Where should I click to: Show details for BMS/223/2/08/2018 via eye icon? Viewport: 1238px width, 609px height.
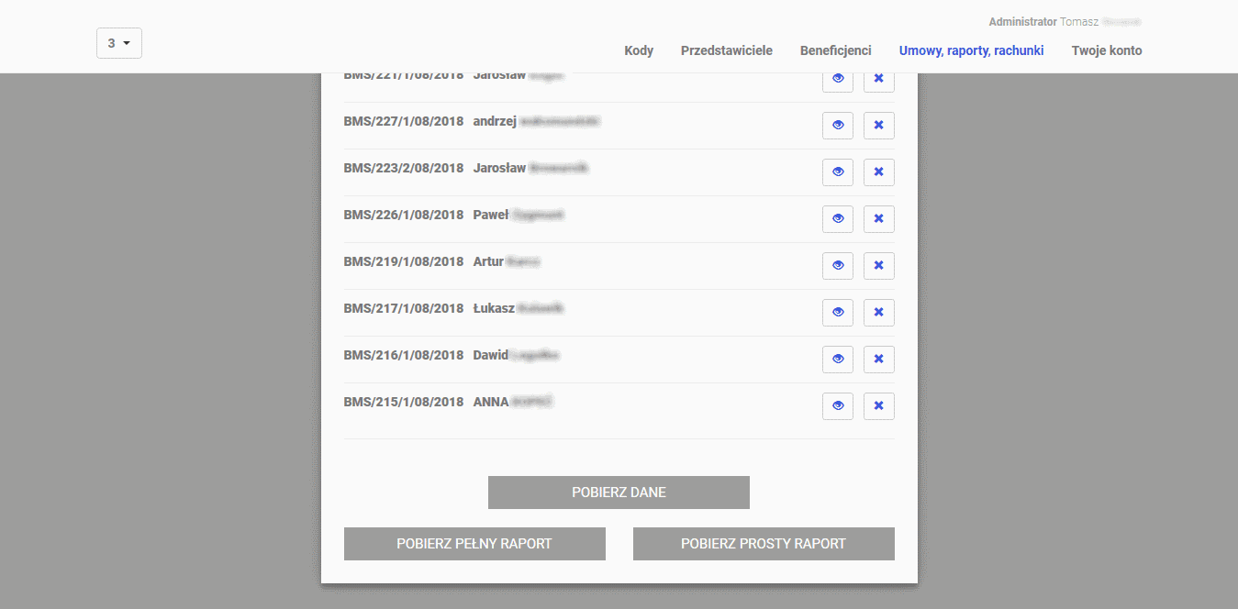[x=838, y=172]
